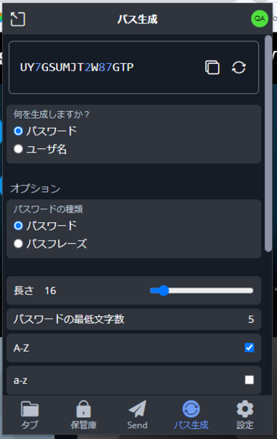
Task: Regenerate the password with refresh icon
Action: coord(238,67)
